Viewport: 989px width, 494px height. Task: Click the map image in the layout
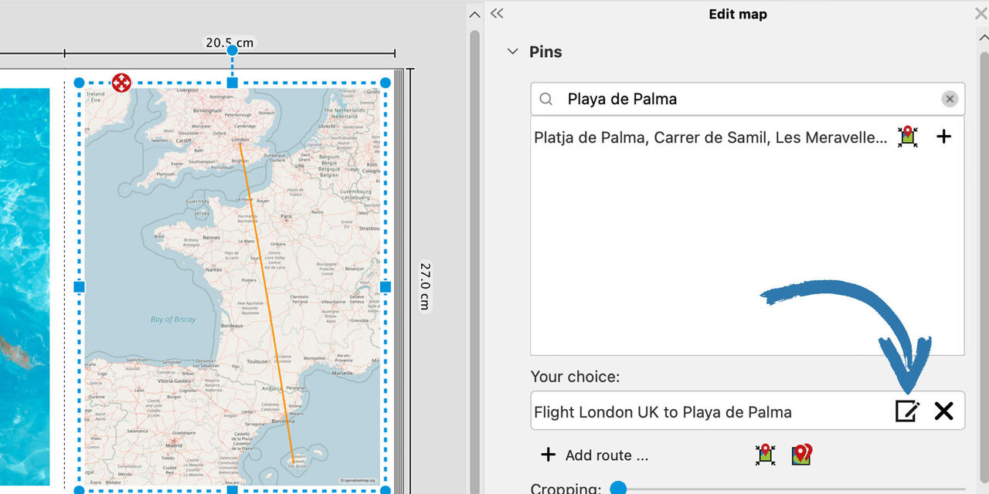pos(232,286)
